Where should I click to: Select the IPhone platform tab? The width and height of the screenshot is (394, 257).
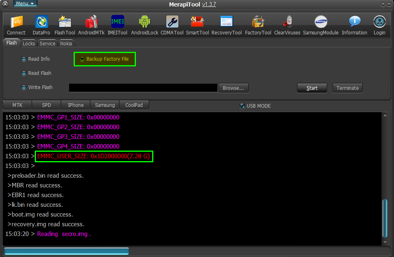(76, 105)
